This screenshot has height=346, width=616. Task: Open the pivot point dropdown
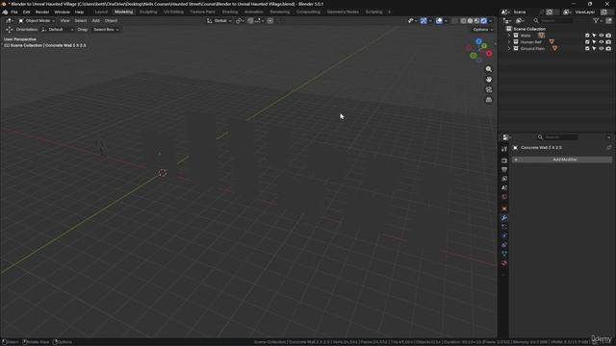(x=240, y=21)
